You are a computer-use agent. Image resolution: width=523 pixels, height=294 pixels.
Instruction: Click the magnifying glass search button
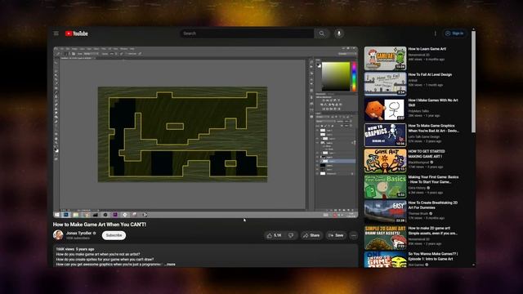click(321, 33)
